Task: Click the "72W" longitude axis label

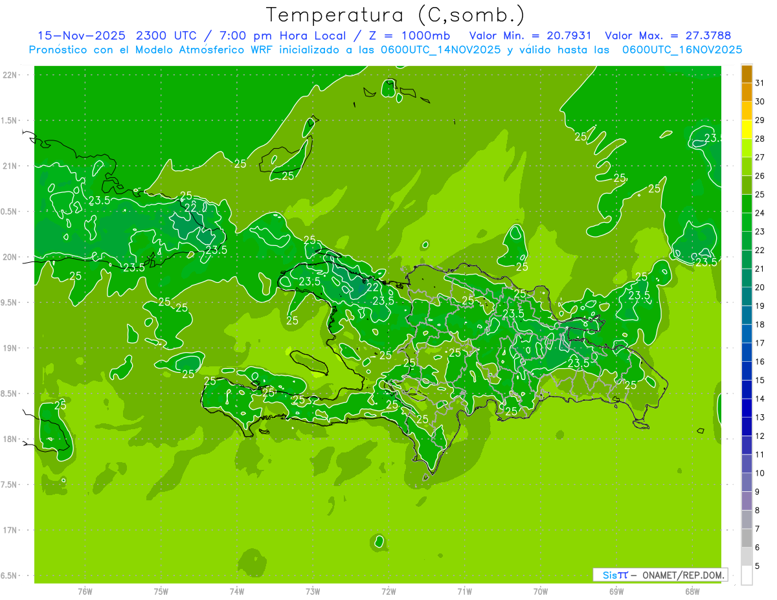Action: [x=388, y=592]
